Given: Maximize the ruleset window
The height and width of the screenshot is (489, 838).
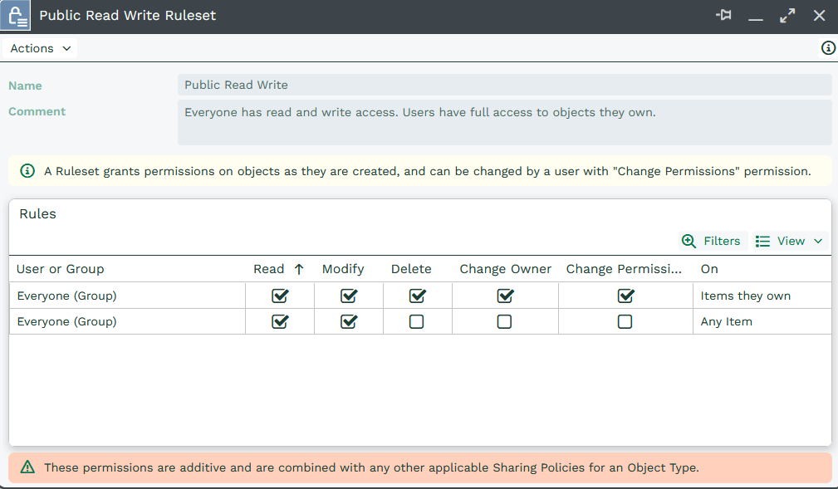Looking at the screenshot, I should point(787,16).
